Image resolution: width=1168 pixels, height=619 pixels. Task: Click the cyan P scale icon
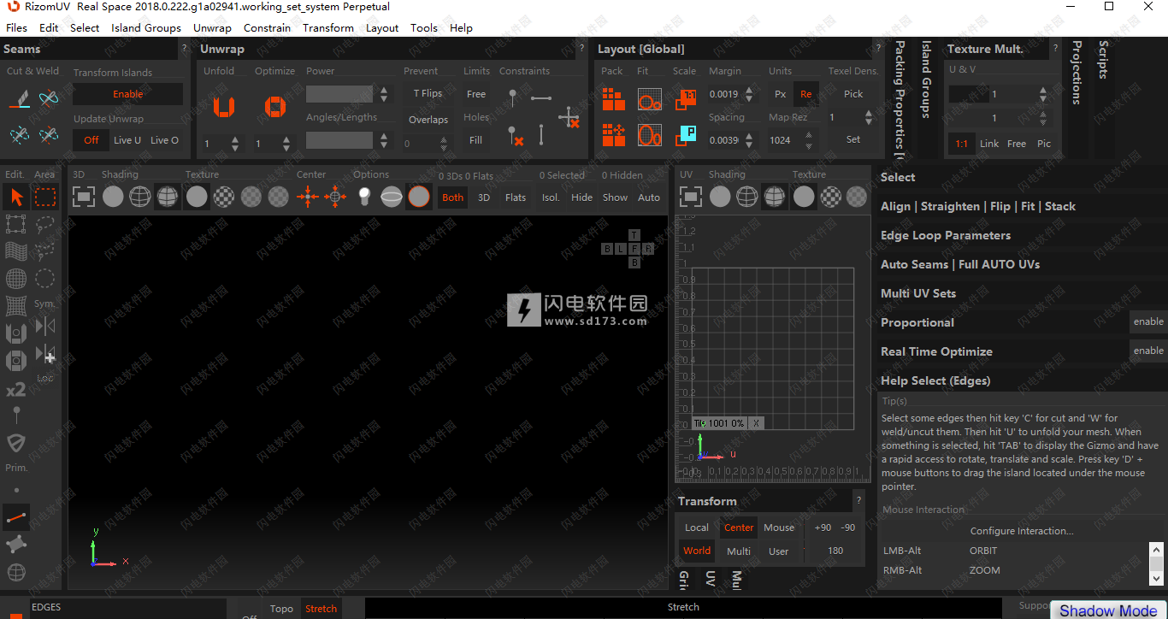[x=685, y=134]
